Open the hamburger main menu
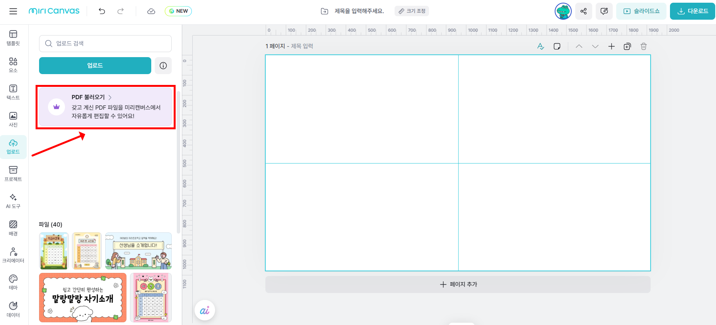The image size is (716, 325). (13, 11)
